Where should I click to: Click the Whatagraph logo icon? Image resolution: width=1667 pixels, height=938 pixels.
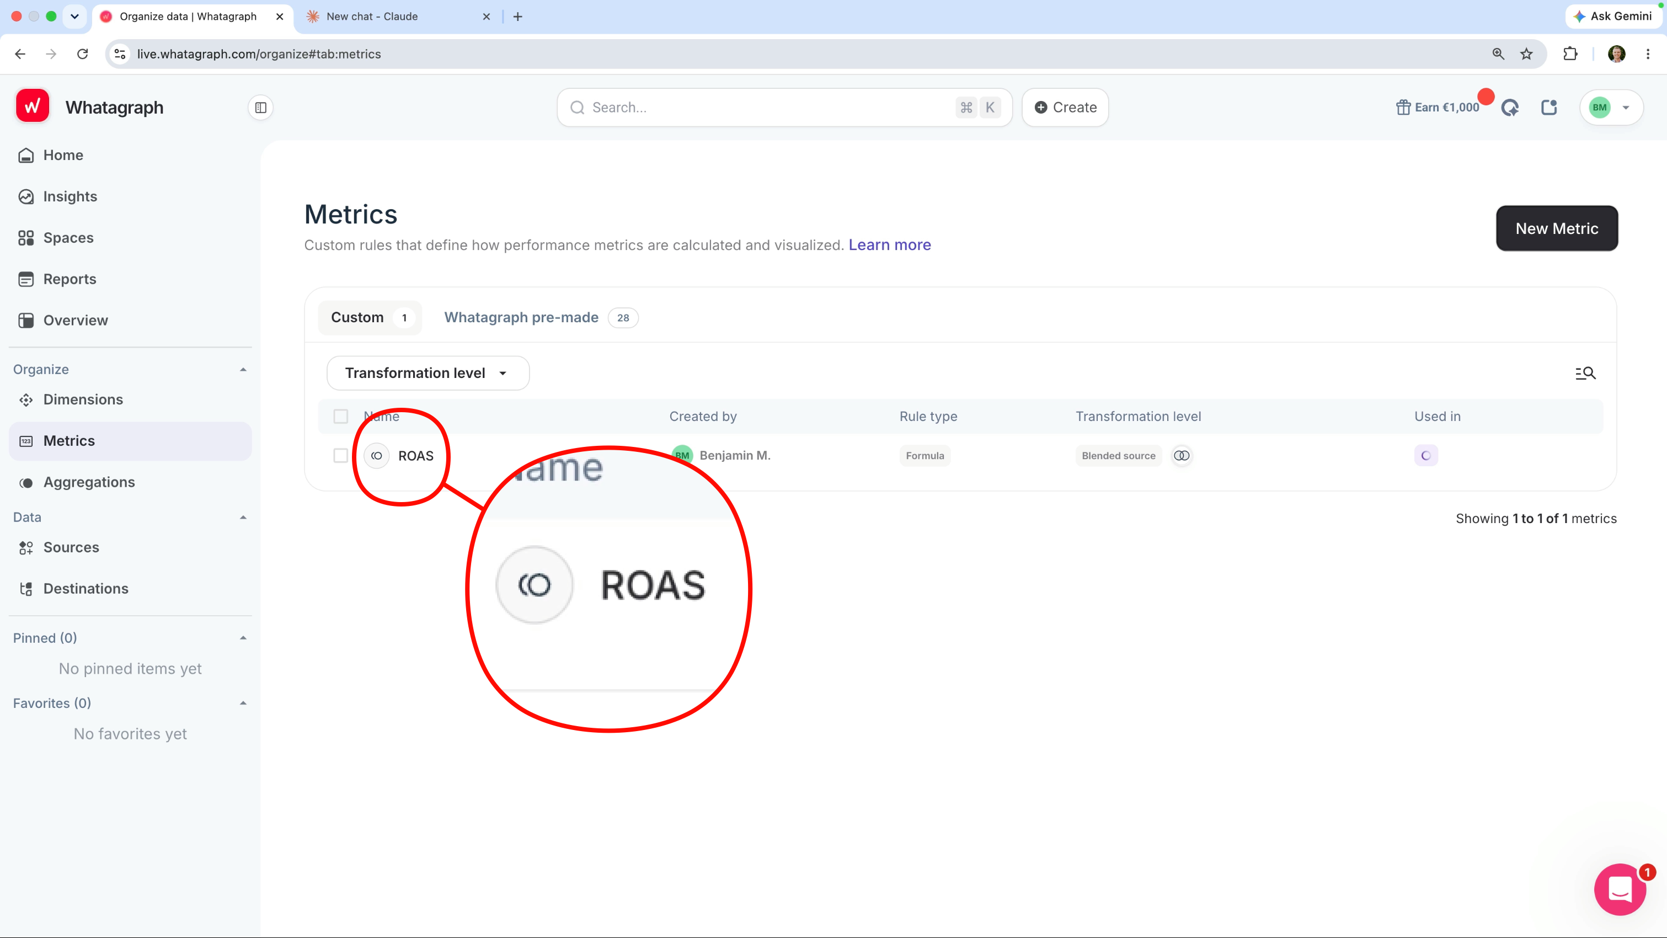pyautogui.click(x=33, y=106)
